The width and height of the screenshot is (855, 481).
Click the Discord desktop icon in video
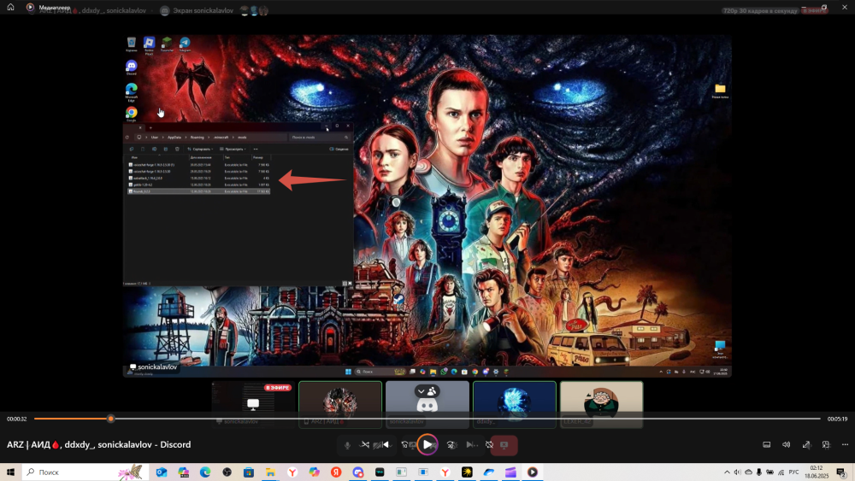(x=132, y=67)
